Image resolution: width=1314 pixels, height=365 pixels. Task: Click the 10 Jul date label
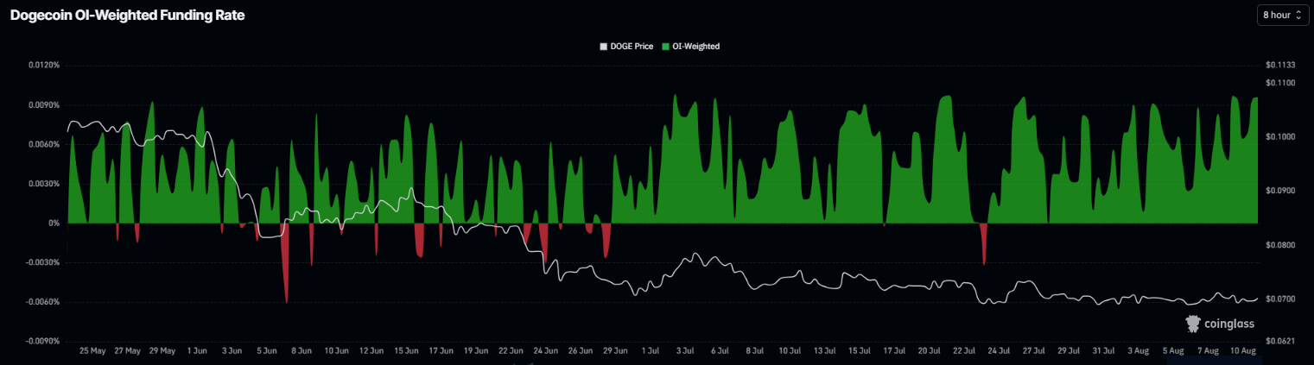790,351
